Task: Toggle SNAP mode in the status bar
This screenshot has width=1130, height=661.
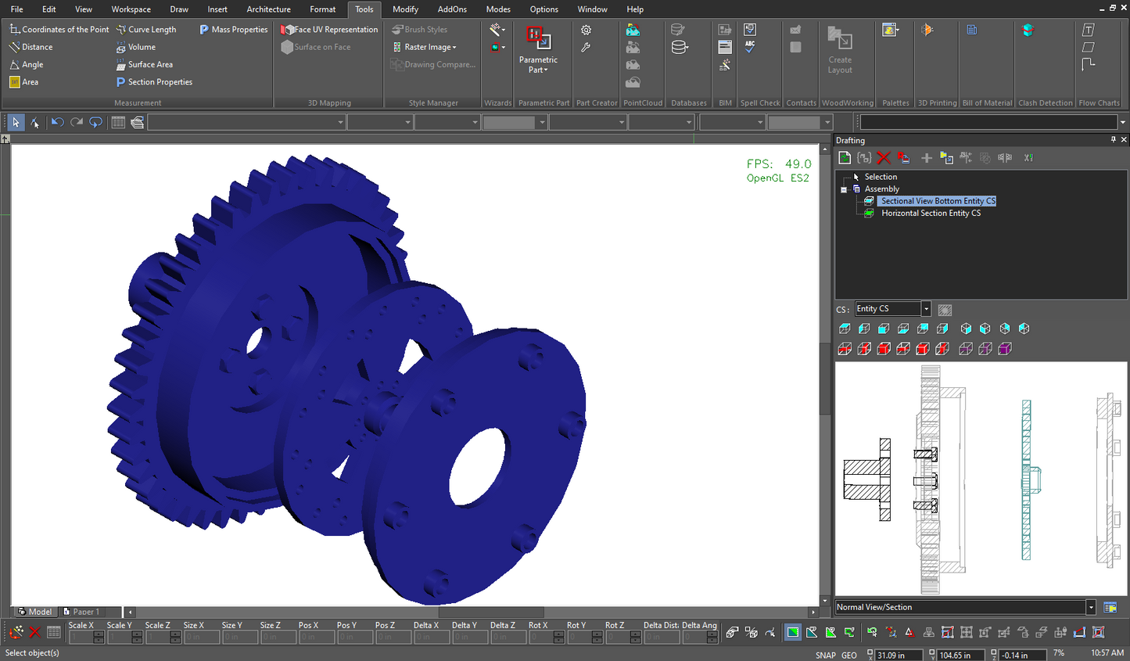Action: point(825,654)
